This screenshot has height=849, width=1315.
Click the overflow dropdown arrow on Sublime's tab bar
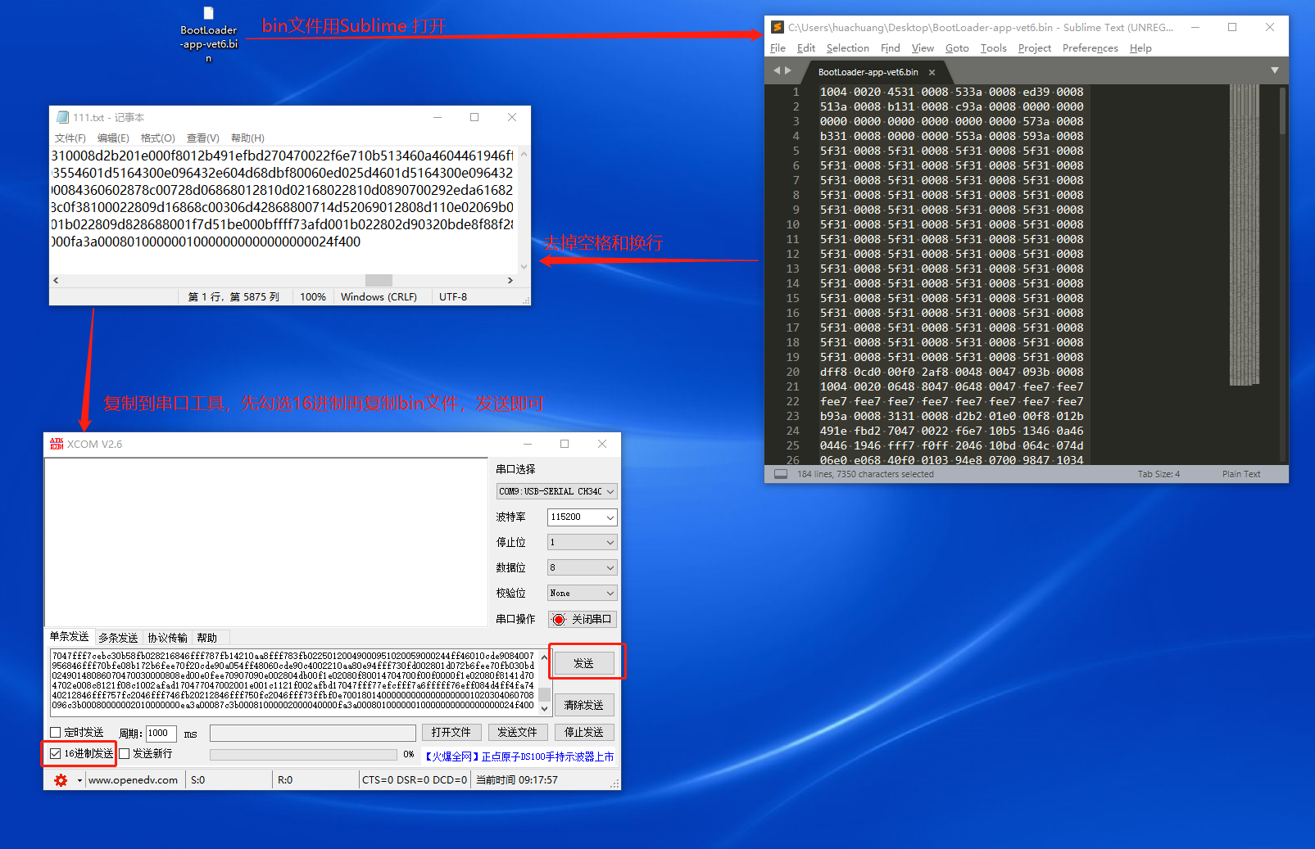point(1275,70)
